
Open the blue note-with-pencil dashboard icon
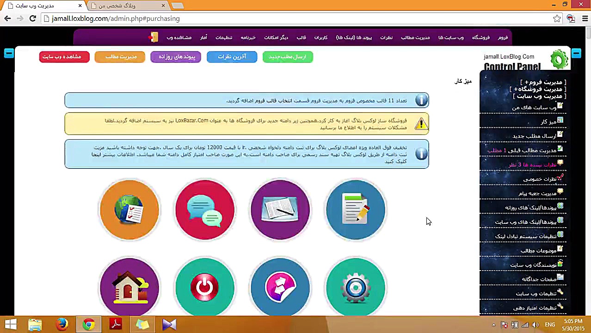pyautogui.click(x=355, y=210)
